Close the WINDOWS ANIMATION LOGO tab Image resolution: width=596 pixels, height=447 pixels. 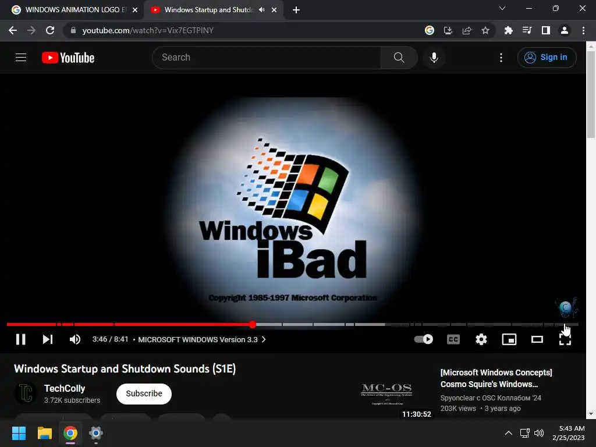pos(135,10)
